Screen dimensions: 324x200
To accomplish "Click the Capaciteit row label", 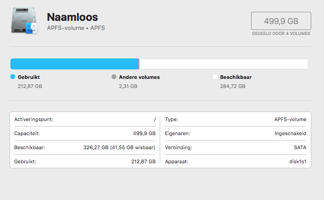I will click(27, 133).
